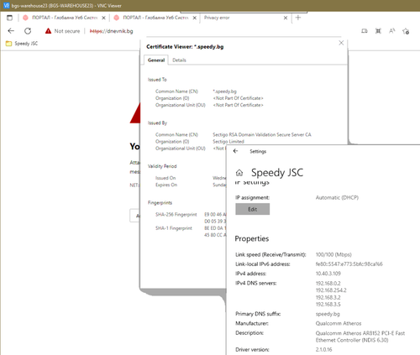
Task: Reload the page with refresh icon
Action: 28,31
